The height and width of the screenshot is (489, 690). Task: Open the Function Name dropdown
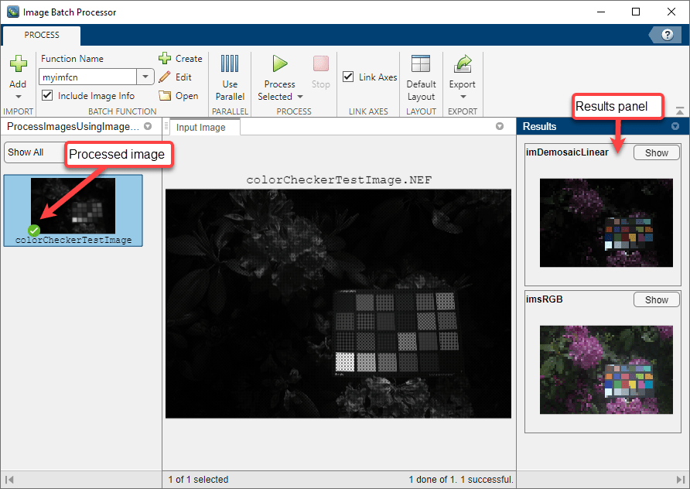tap(145, 77)
